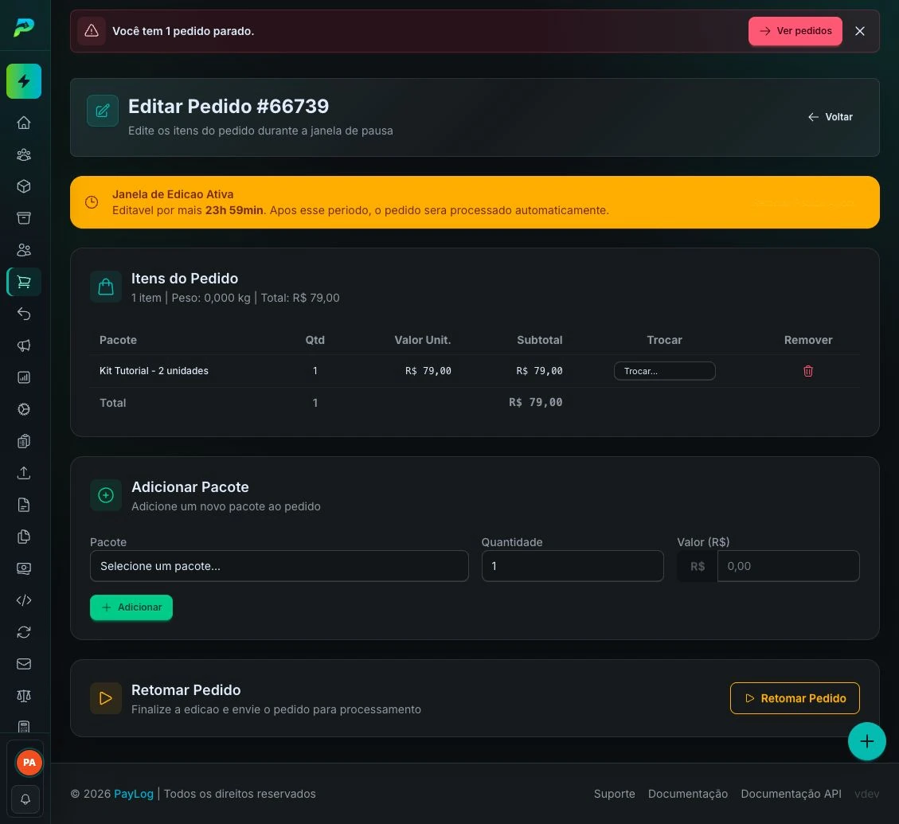Open the Trocar dropdown for Kit Tutorial

point(665,371)
